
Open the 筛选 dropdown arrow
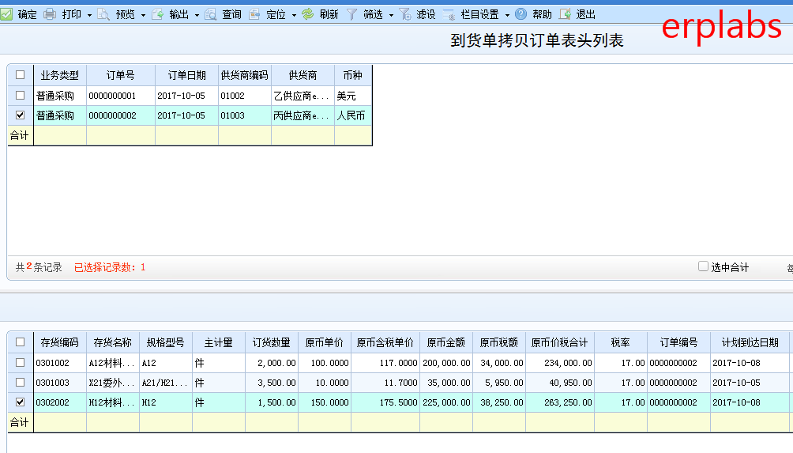(391, 15)
